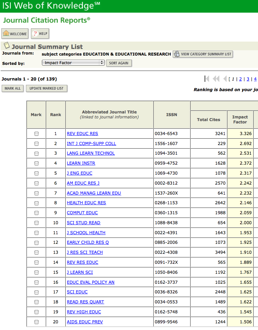258x330 pixels.
Task: Mark the REV EDUC RES checkbox
Action: pyautogui.click(x=37, y=134)
